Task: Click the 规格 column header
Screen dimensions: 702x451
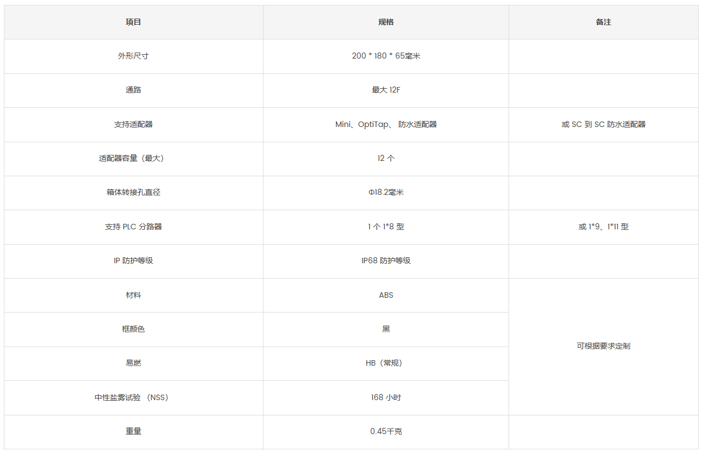Action: tap(386, 22)
